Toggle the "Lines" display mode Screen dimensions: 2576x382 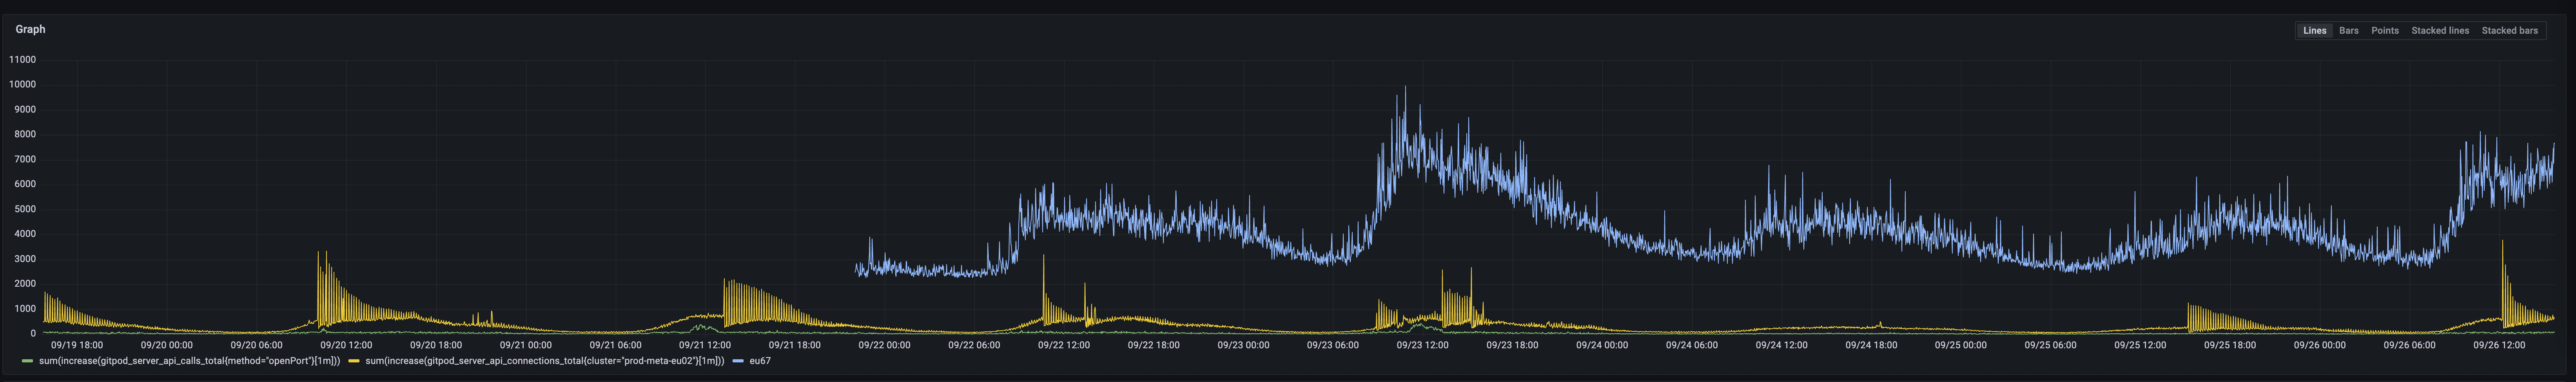tap(2315, 30)
